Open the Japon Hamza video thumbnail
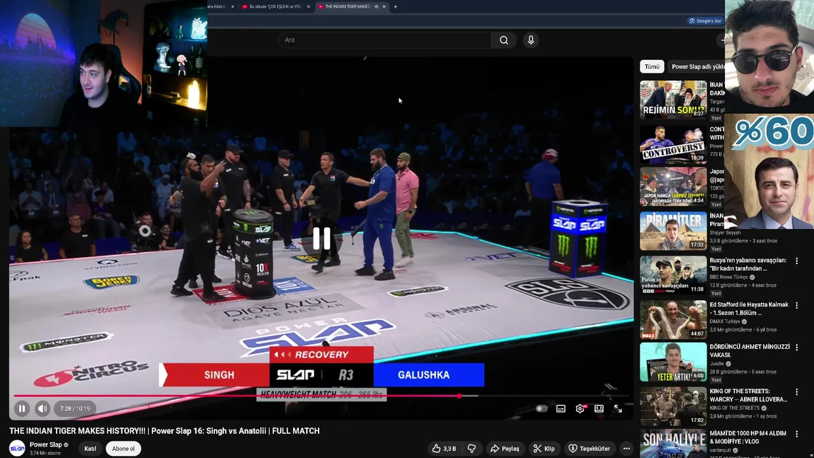Screen dimensions: 814x458 (673, 187)
